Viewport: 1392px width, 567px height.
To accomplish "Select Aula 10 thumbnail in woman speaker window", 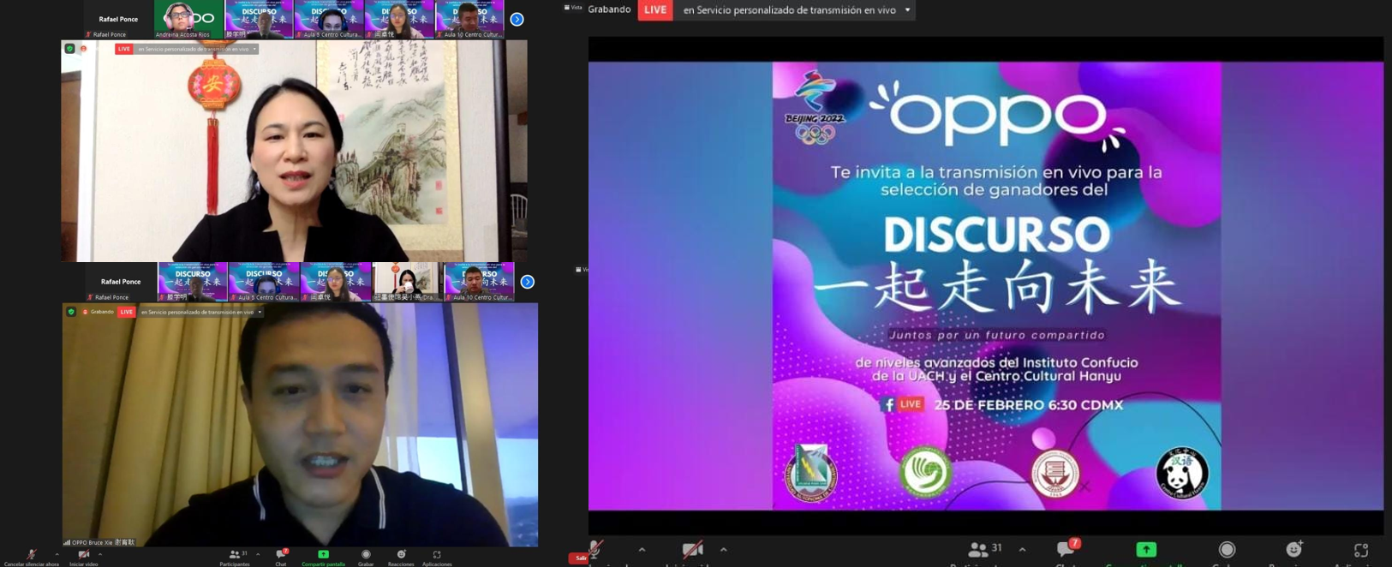I will tap(470, 20).
